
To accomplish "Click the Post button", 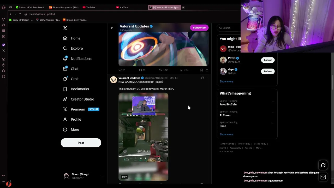I will click(81, 143).
